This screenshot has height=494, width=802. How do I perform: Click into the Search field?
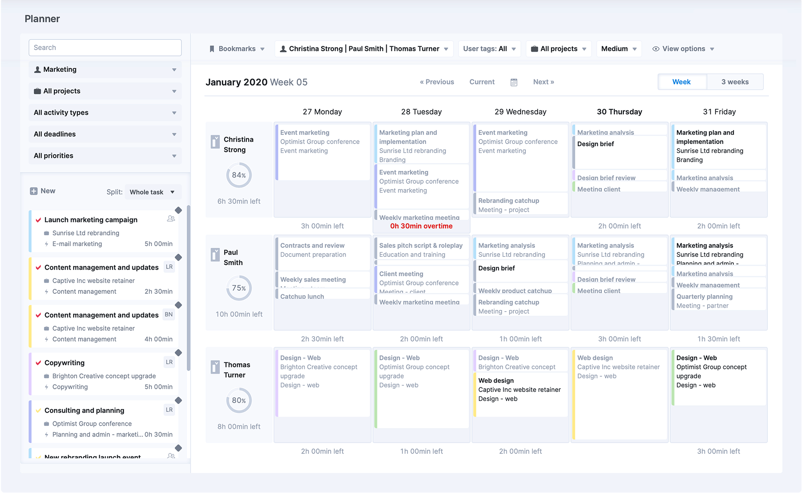tap(105, 48)
